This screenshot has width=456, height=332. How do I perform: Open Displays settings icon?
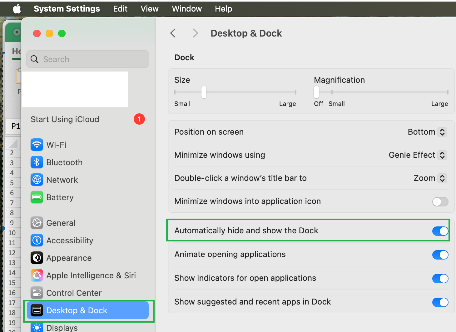click(x=37, y=327)
